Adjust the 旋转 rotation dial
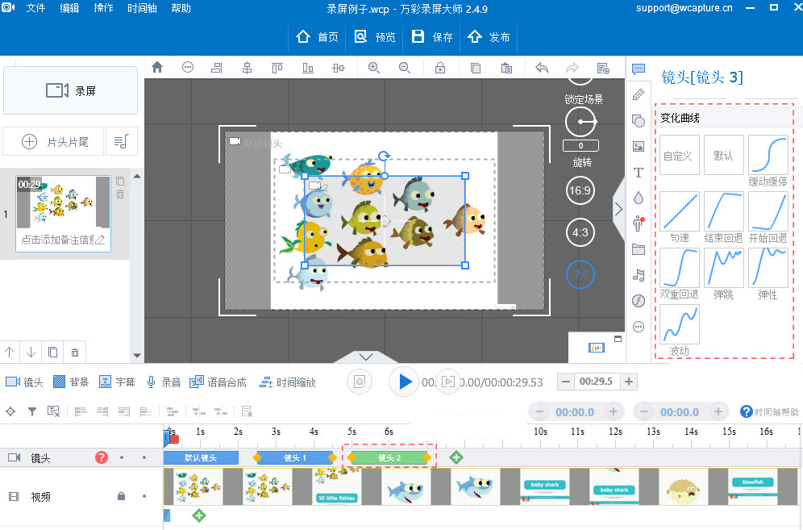This screenshot has width=803, height=530. click(x=580, y=122)
